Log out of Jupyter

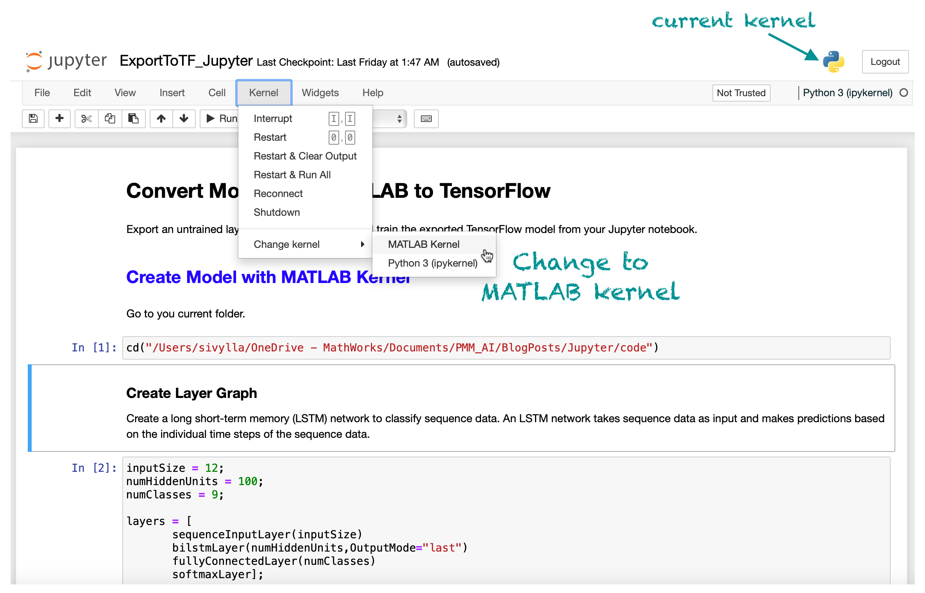coord(885,62)
